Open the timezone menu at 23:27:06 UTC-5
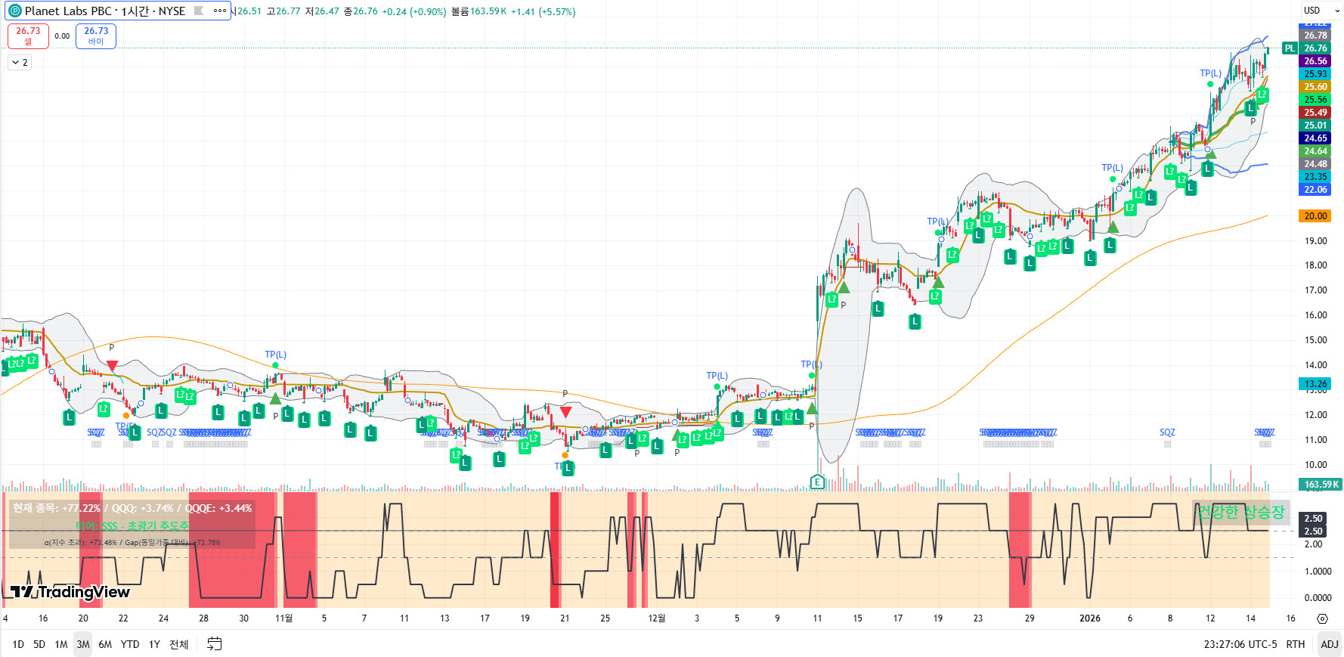The image size is (1344, 657). pos(1240,644)
